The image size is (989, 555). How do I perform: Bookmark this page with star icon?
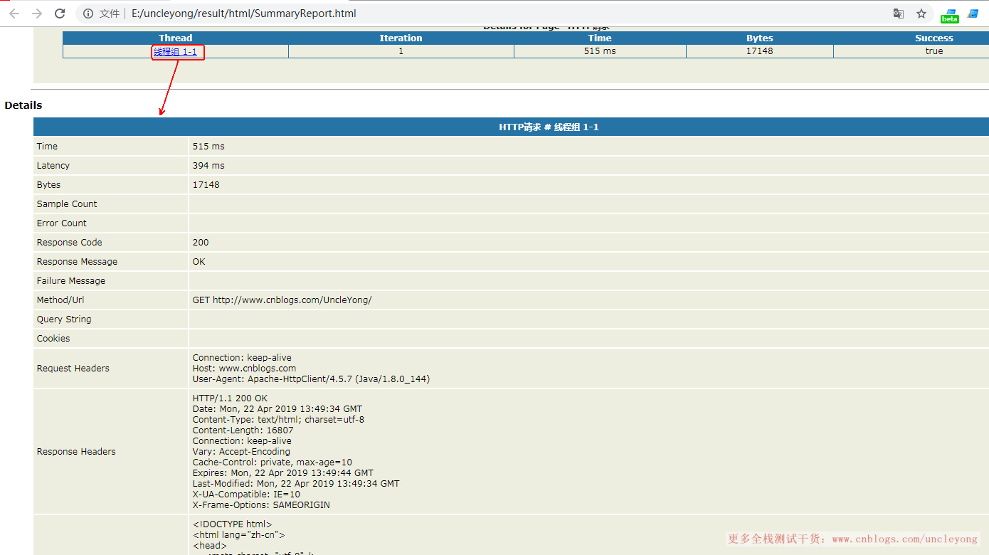[921, 14]
